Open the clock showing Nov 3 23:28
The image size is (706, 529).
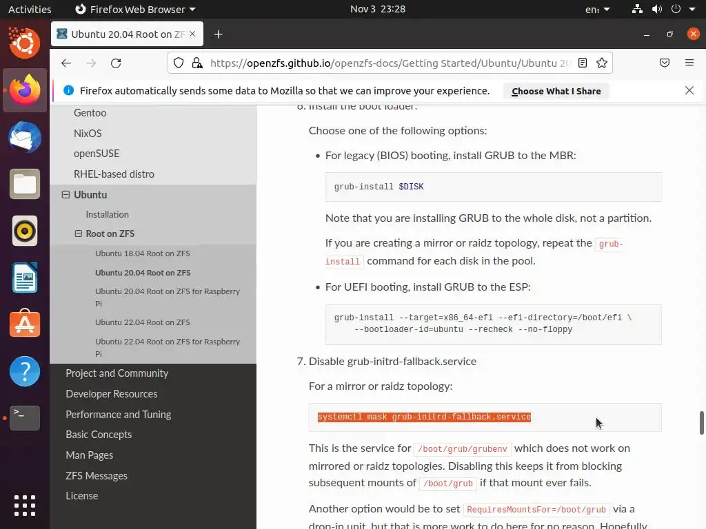pyautogui.click(x=378, y=9)
